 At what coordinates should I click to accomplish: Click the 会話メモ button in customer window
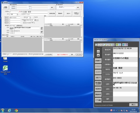[68, 13]
